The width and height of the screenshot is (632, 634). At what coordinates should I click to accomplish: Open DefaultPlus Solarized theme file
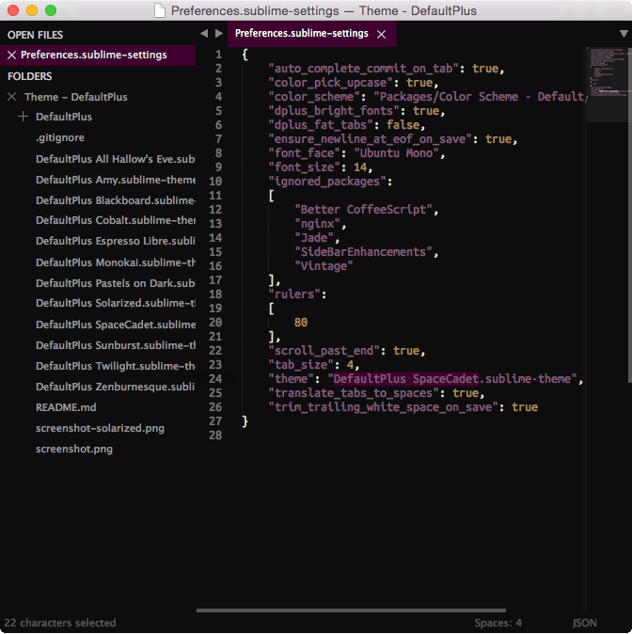(116, 303)
